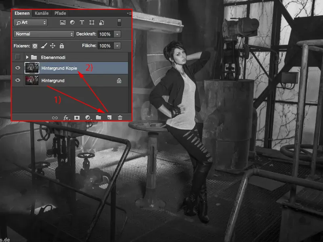
Task: Switch to the Pfade tab
Action: point(60,13)
